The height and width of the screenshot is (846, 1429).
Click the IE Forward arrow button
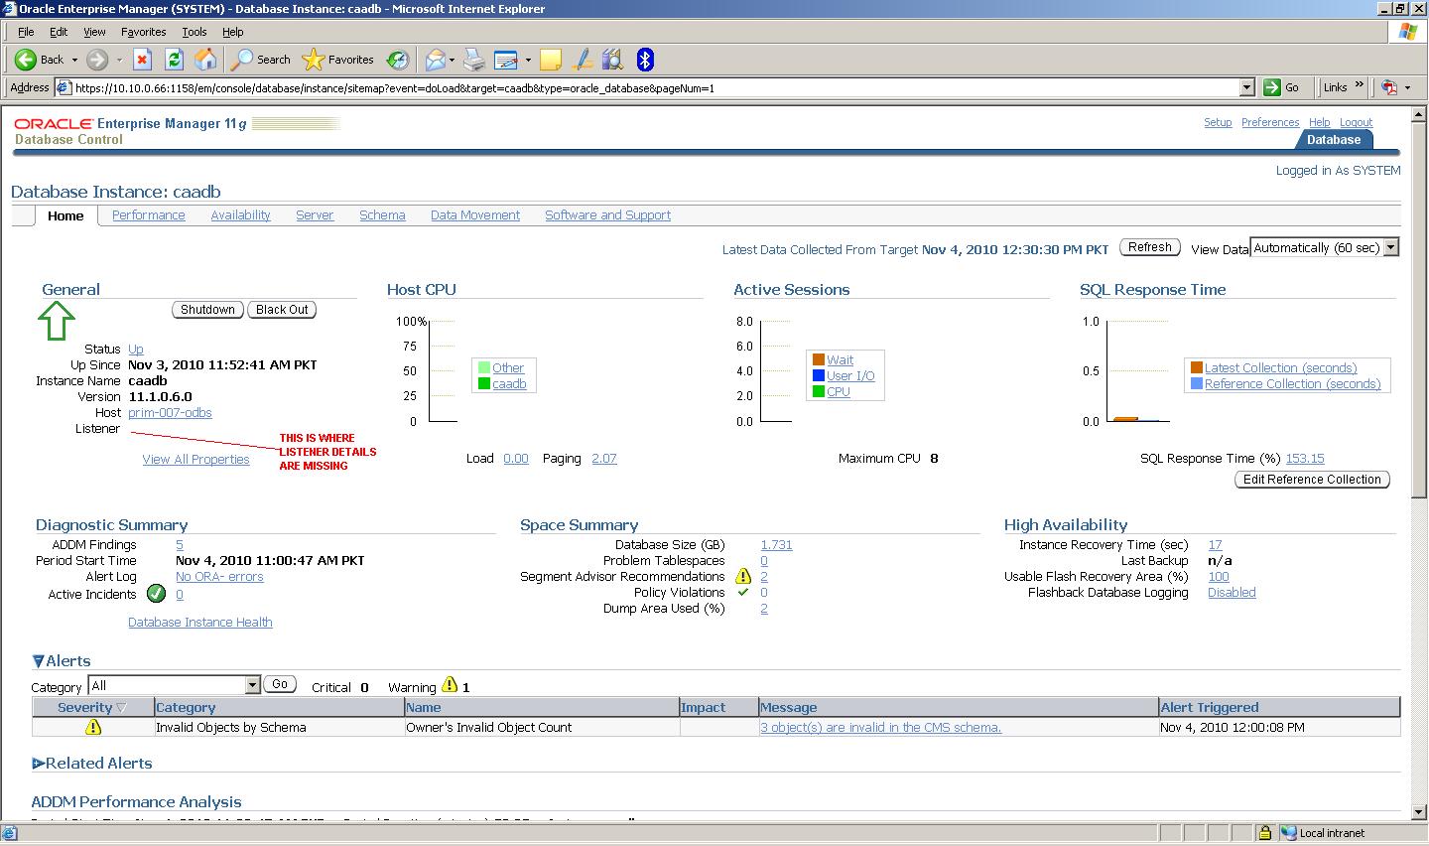(96, 60)
